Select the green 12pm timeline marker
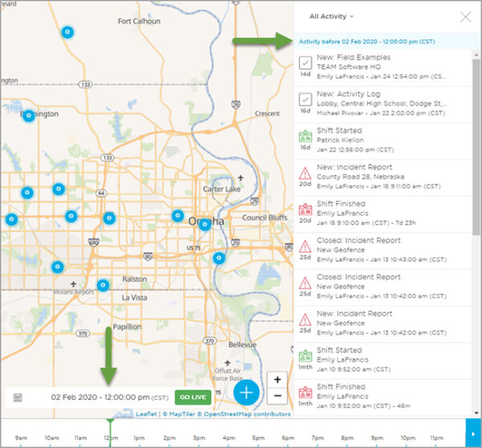Image resolution: width=482 pixels, height=448 pixels. (x=110, y=433)
